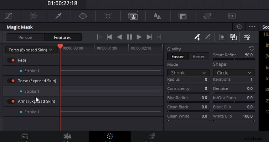This screenshot has width=269, height=142.
Task: Select Stroke 1 under Face
Action: (x=32, y=71)
